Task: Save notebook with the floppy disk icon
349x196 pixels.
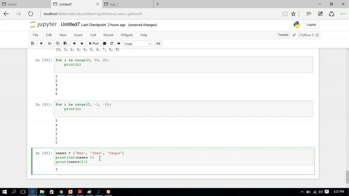Action: pos(33,44)
